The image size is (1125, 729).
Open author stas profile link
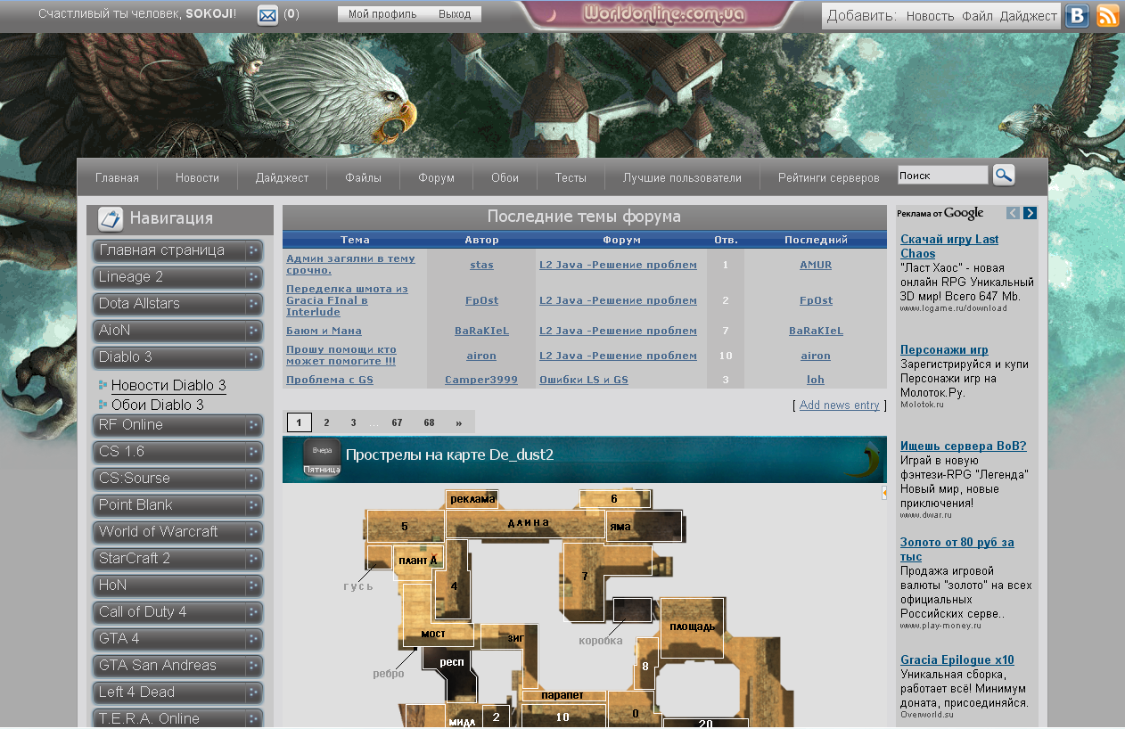481,265
